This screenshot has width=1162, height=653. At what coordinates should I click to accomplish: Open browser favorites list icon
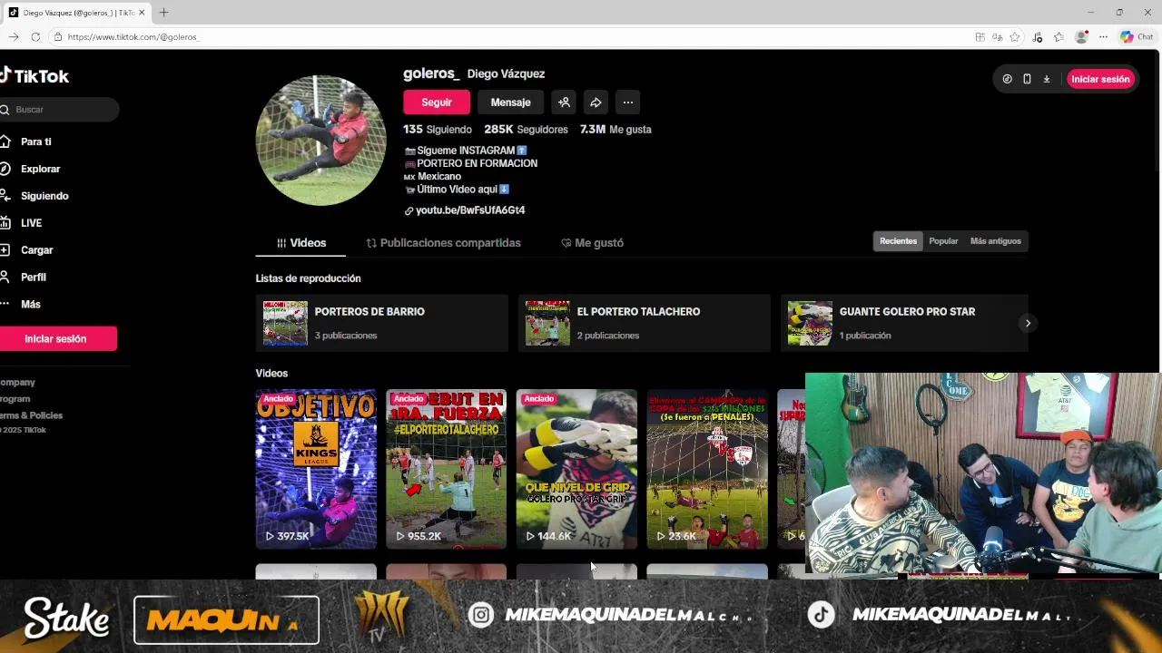(x=1059, y=37)
